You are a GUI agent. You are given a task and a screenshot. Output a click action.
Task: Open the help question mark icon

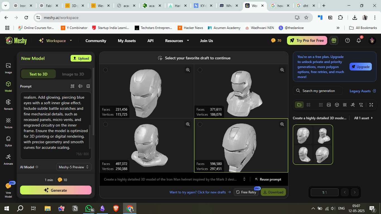click(x=348, y=40)
